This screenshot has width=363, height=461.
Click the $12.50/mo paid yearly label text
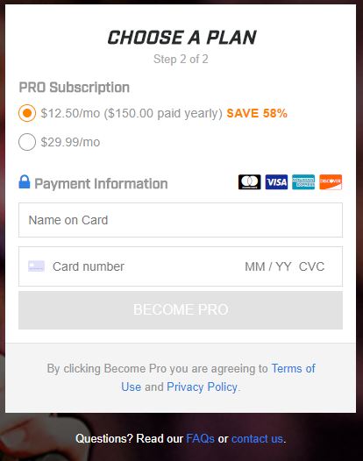[x=132, y=113]
